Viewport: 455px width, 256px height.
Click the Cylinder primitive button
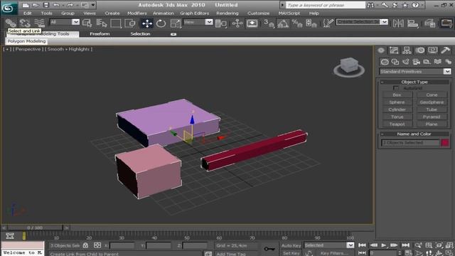(x=397, y=110)
